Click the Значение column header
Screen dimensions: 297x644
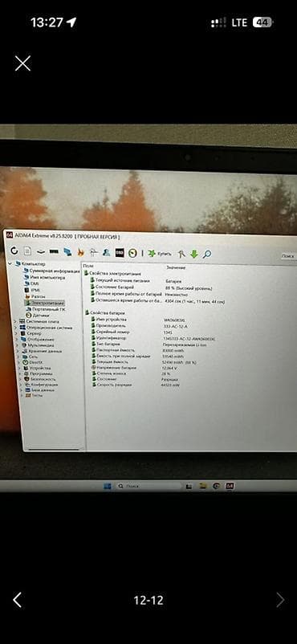click(x=176, y=267)
